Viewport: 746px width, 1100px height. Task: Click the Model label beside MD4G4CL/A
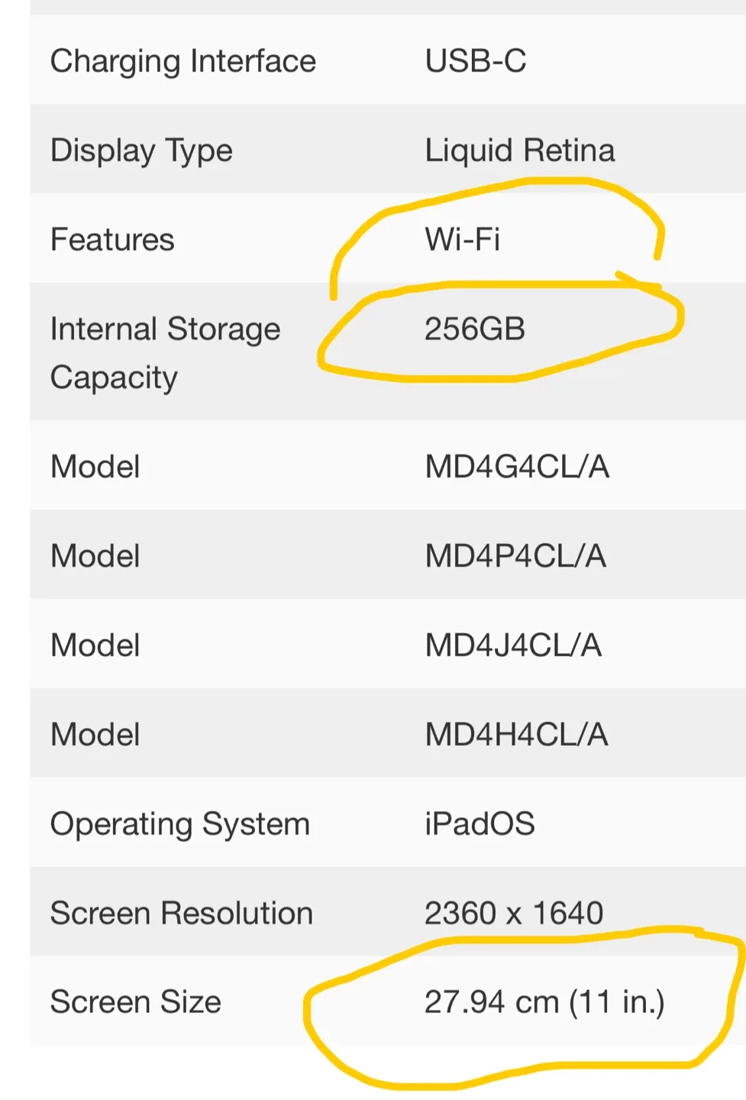pyautogui.click(x=95, y=467)
